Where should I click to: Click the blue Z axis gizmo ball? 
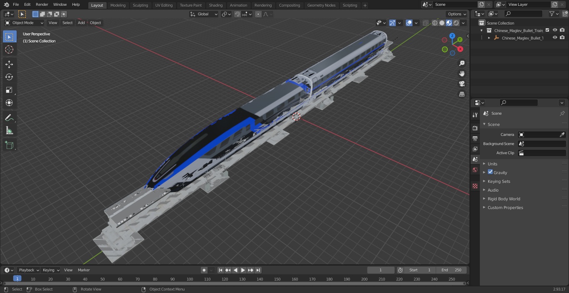[x=452, y=36]
